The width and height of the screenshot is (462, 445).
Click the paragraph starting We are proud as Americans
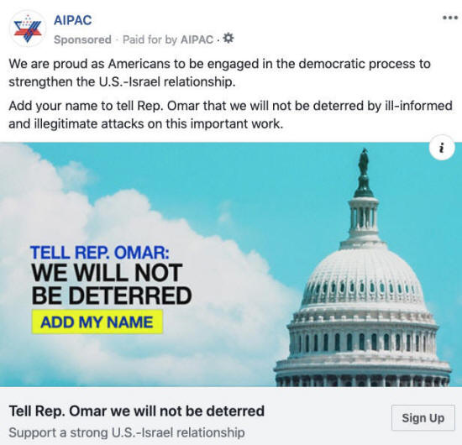pyautogui.click(x=219, y=72)
